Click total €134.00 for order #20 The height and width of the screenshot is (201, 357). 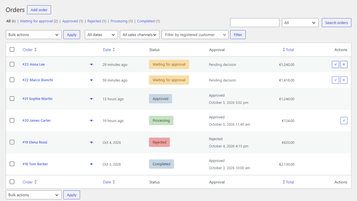(288, 121)
